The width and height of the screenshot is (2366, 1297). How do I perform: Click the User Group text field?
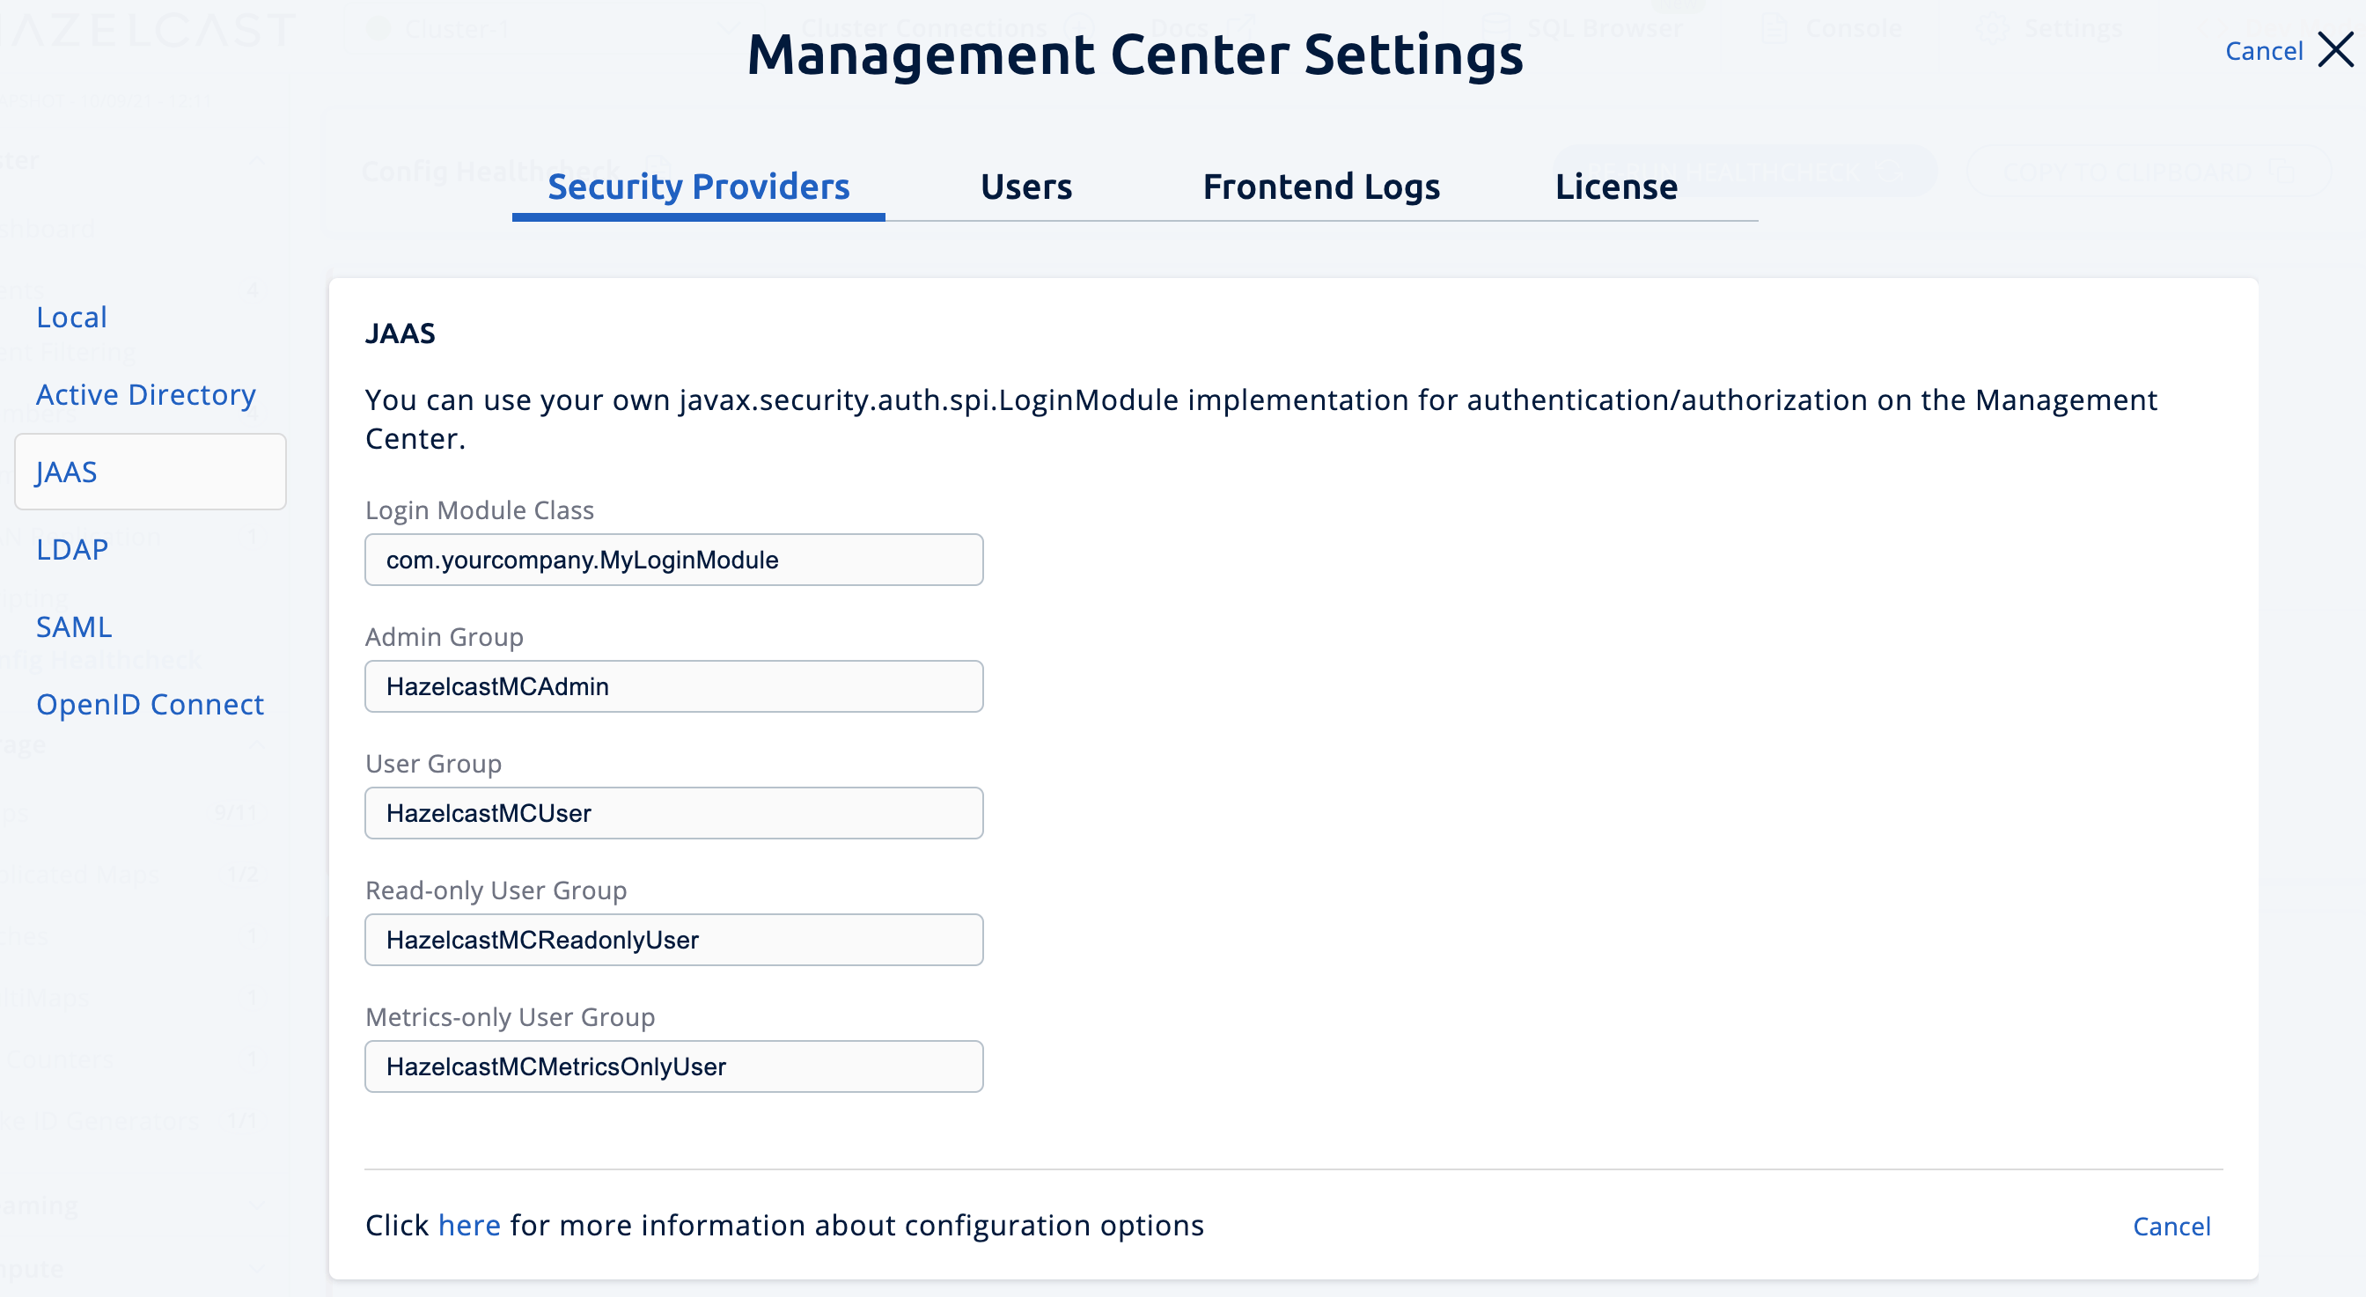tap(673, 813)
